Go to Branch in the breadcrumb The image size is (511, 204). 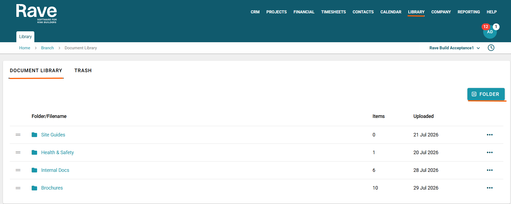click(47, 48)
